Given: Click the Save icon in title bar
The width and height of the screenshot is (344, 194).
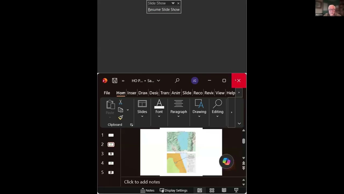Looking at the screenshot, I should pyautogui.click(x=115, y=81).
